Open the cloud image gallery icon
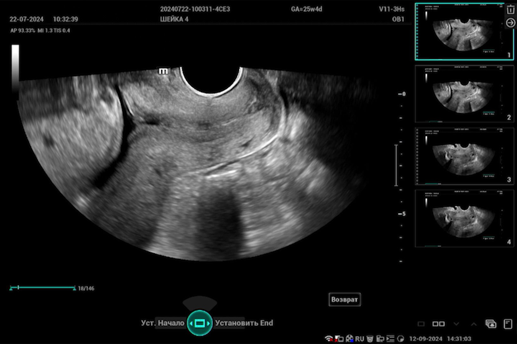The image size is (517, 344). (491, 324)
